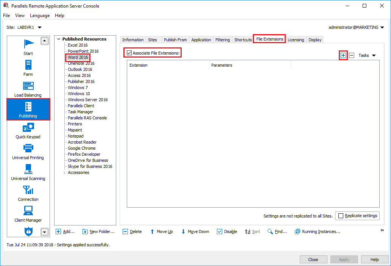This screenshot has height=266, width=391.
Task: Switch to the Publish From tab
Action: pos(175,40)
